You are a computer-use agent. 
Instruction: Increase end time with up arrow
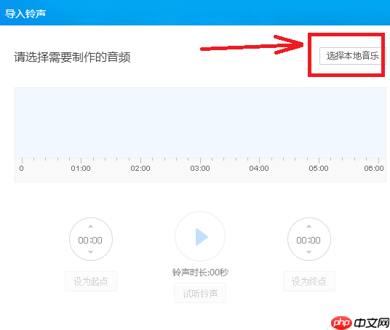pos(309,226)
